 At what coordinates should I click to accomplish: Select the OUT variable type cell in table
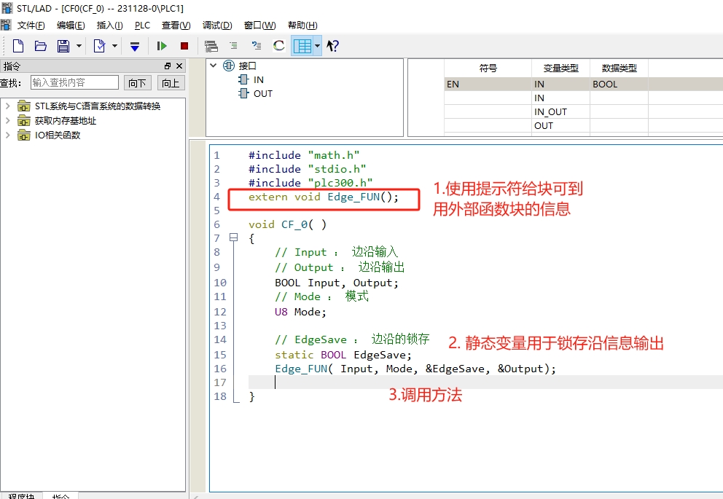point(560,126)
